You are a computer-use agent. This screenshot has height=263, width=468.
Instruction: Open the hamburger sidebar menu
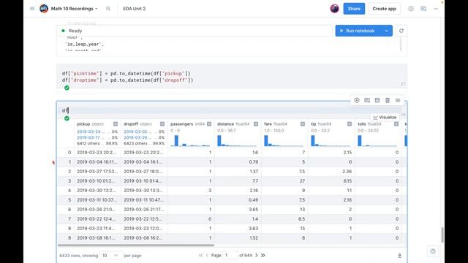click(x=32, y=9)
